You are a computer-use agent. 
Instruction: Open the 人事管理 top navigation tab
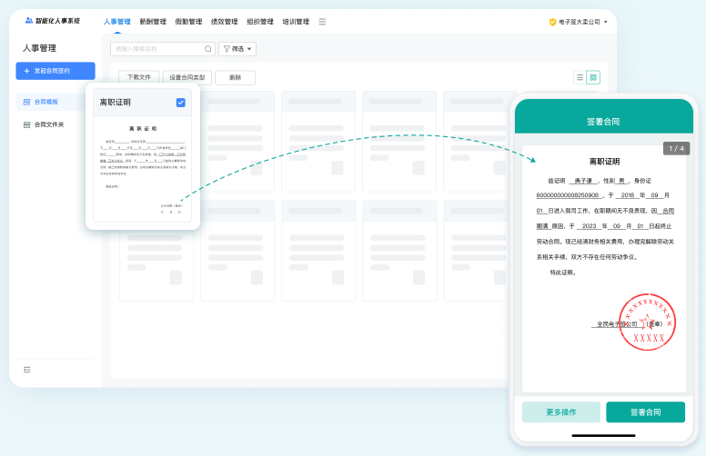pyautogui.click(x=117, y=22)
